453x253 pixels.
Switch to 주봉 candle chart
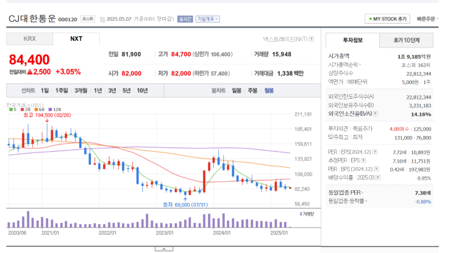[252, 90]
